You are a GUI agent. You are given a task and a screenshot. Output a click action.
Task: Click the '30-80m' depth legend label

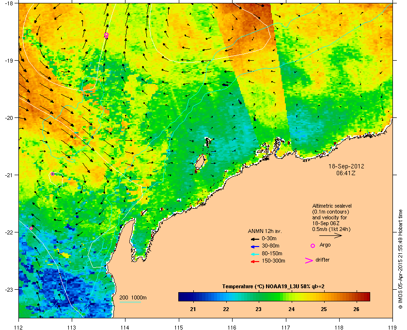pos(270,246)
